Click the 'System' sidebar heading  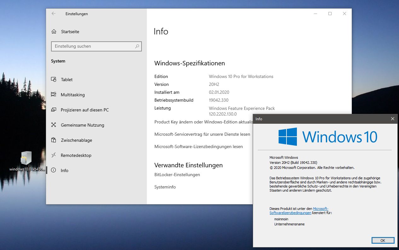pos(58,61)
